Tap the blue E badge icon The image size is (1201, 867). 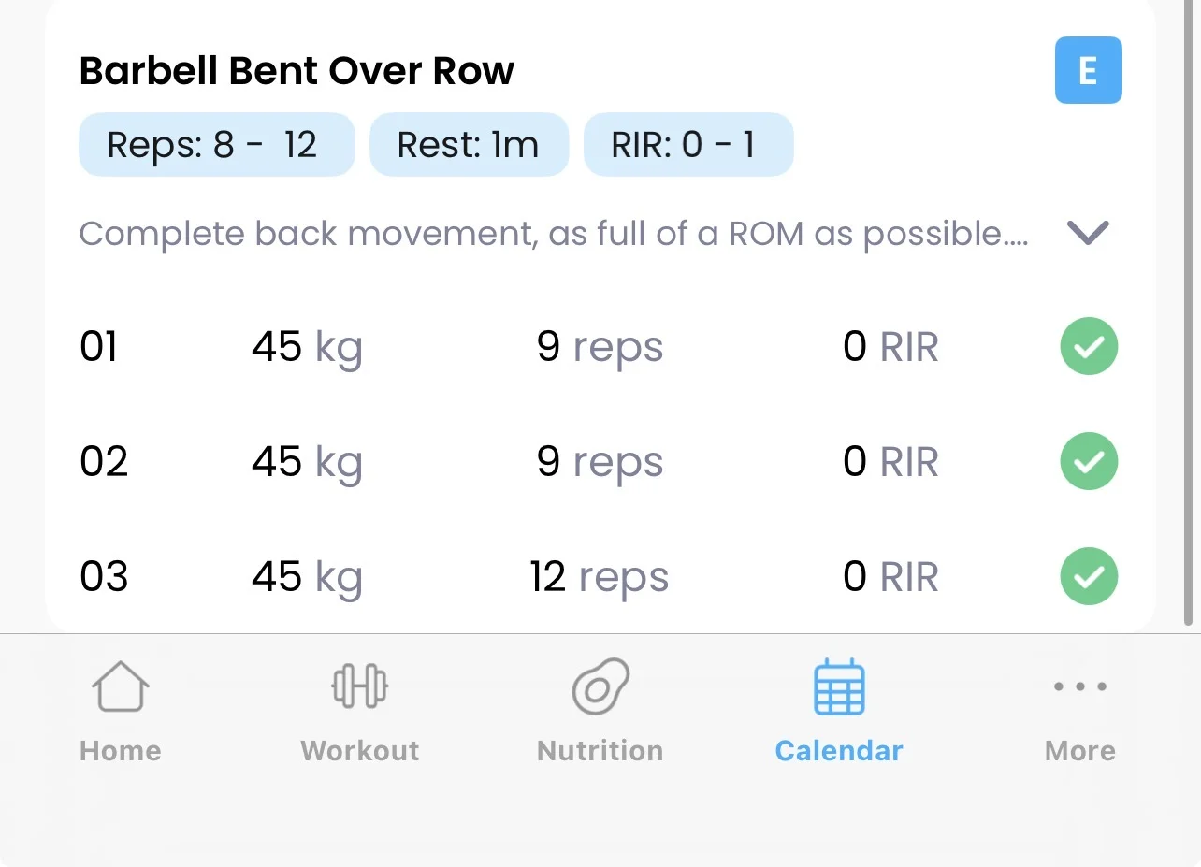1088,70
